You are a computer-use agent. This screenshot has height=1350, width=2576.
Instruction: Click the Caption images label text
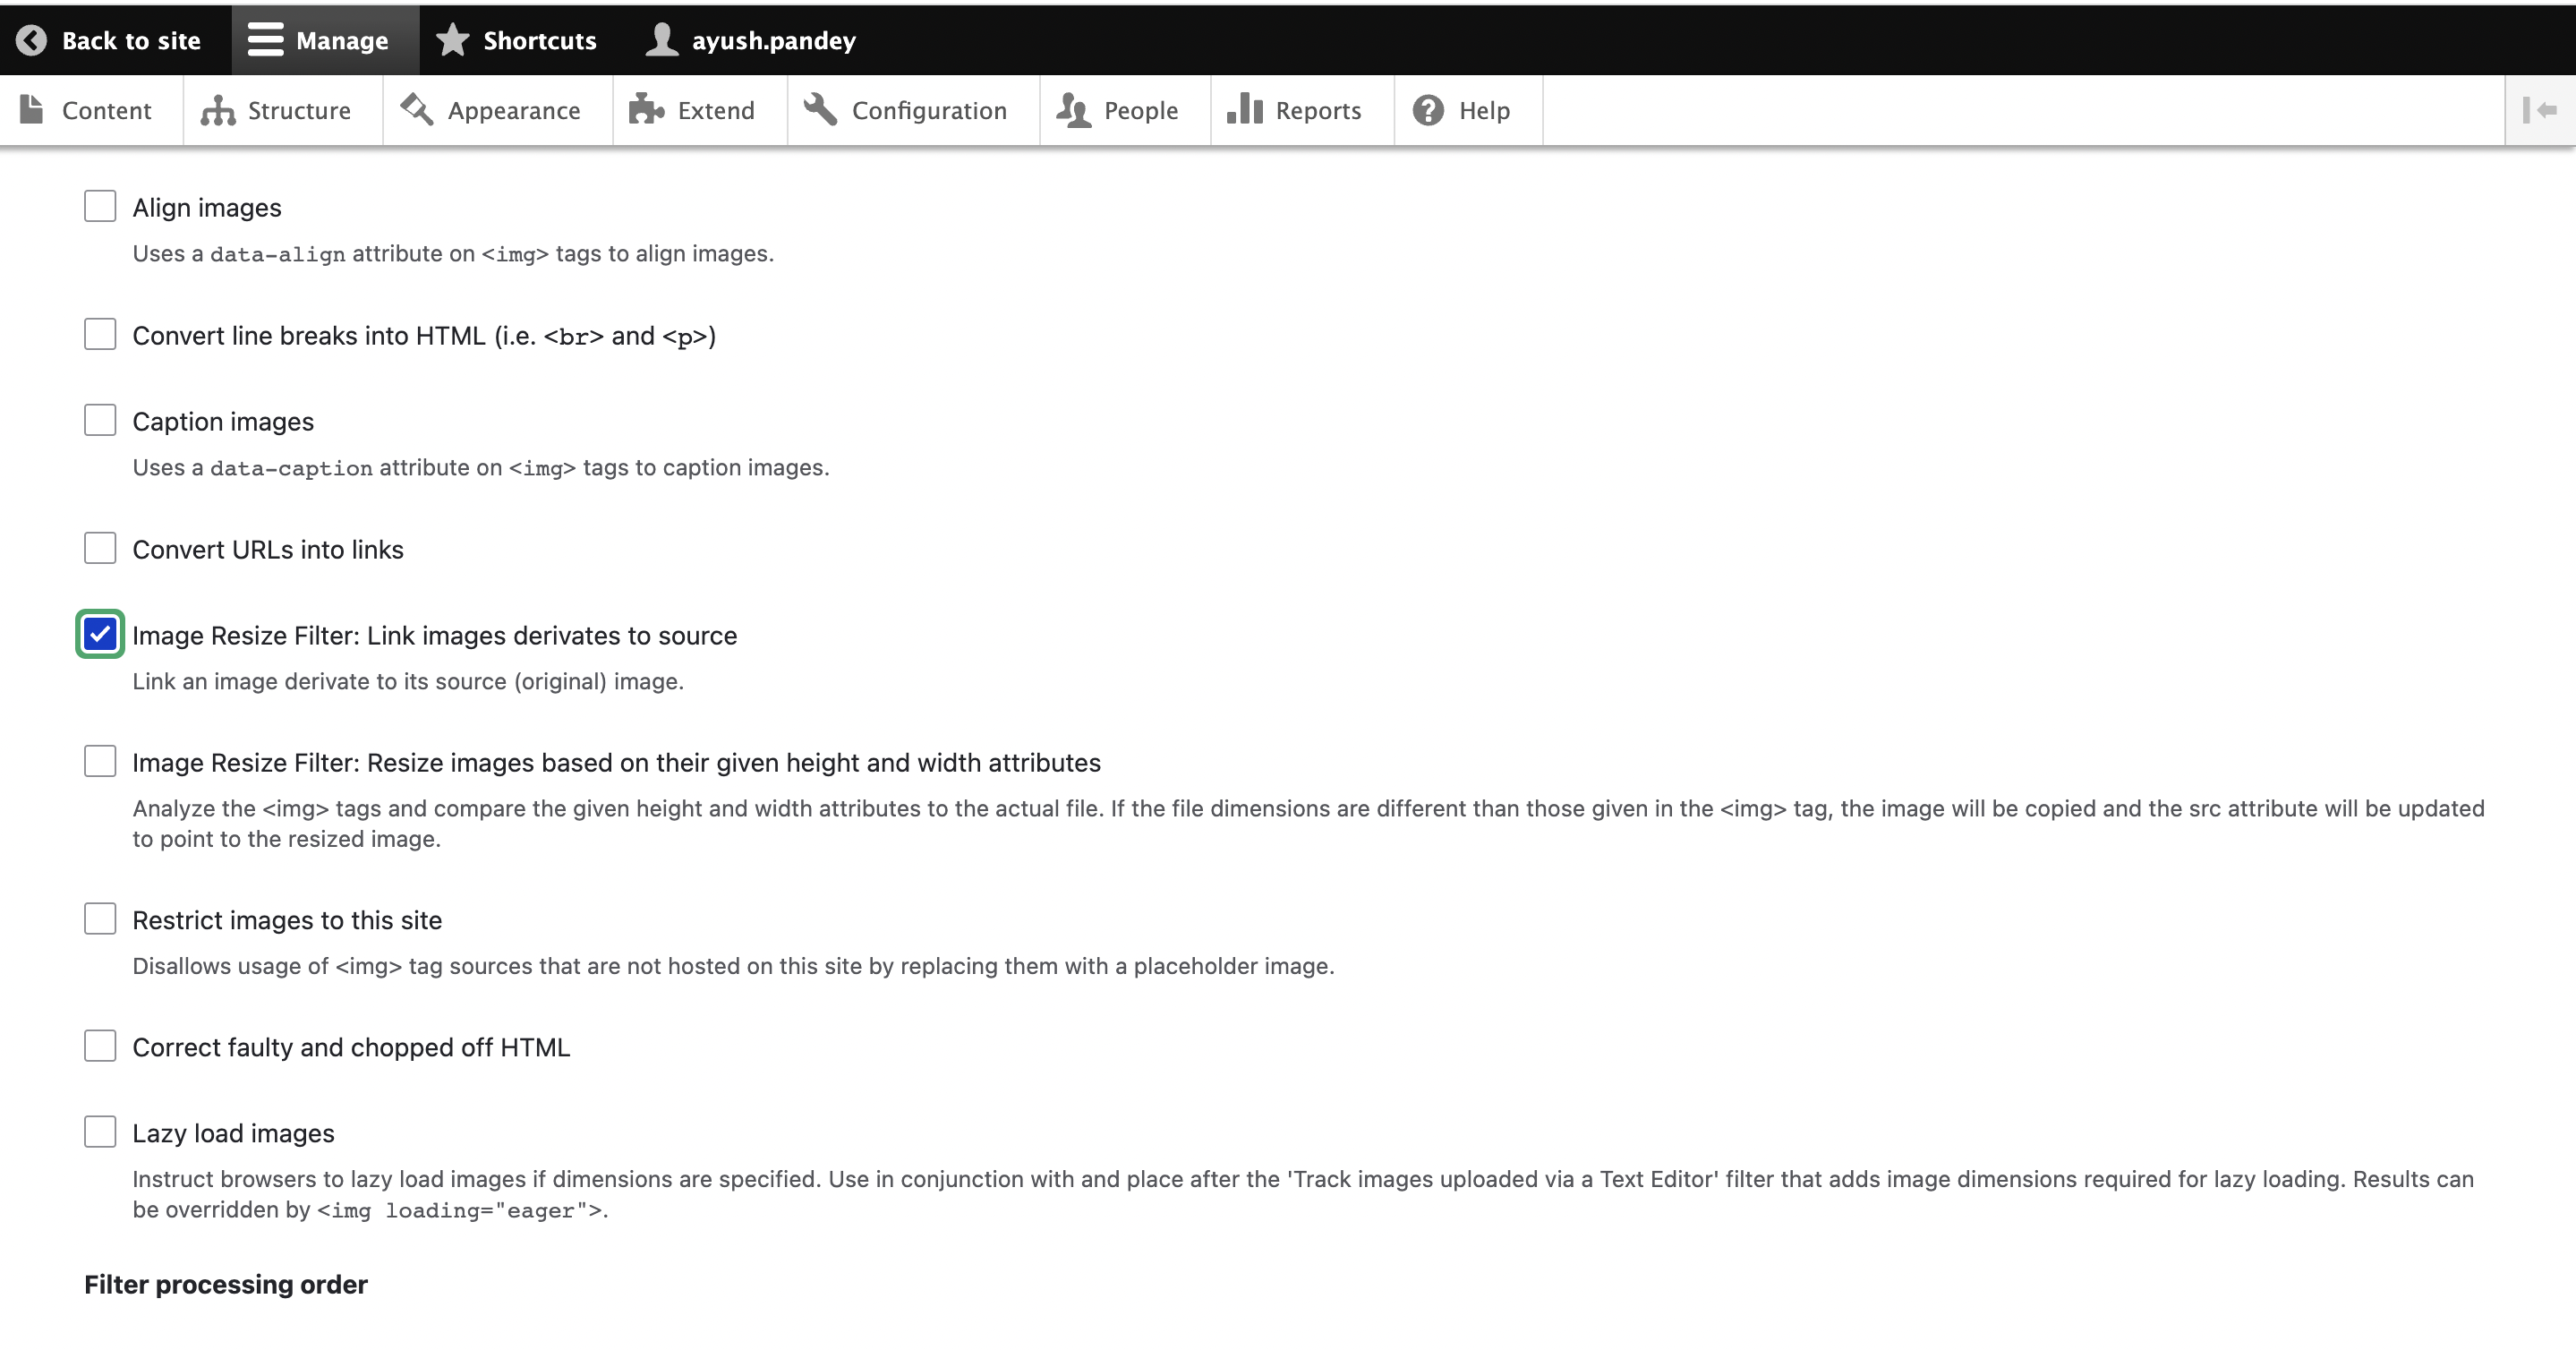point(223,422)
